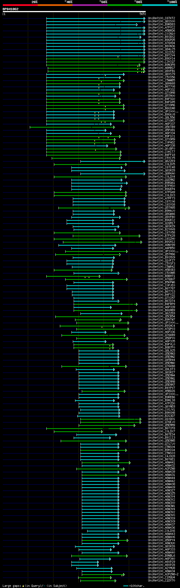Click the orange ~40% identity legend segment
Screen dimensions: 180x588
pyautogui.click(x=55, y=5)
